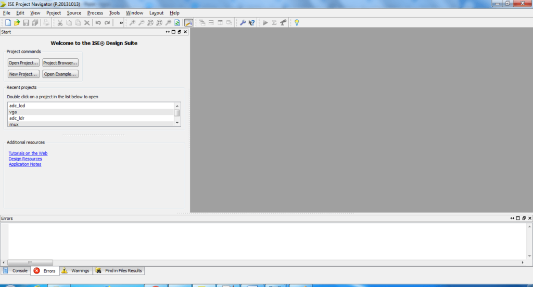Click recent projects scrollbar up arrow
533x287 pixels.
[x=177, y=106]
